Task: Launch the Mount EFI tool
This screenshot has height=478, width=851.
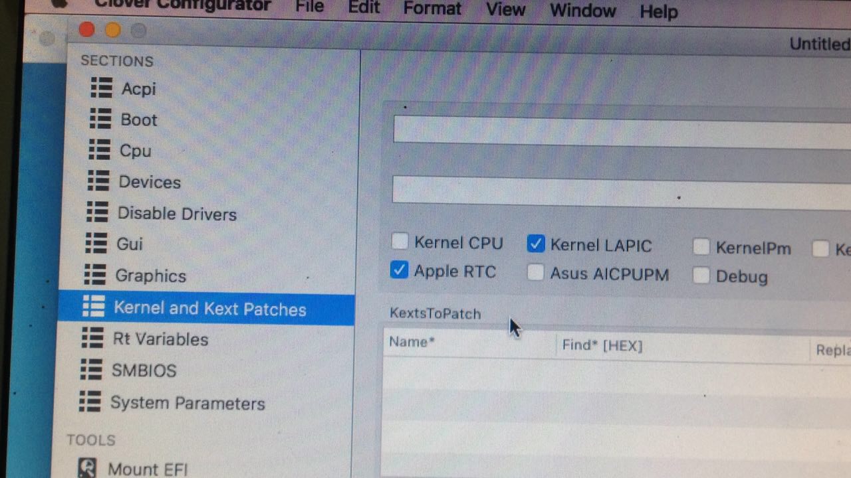Action: tap(148, 469)
